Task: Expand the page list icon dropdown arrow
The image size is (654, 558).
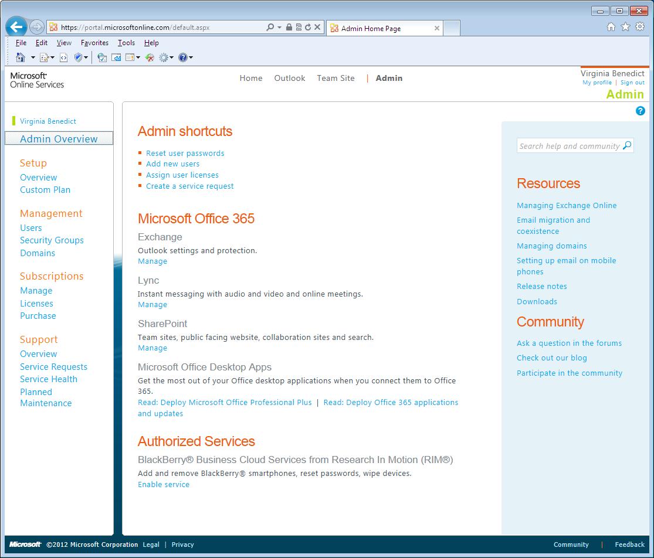Action: pyautogui.click(x=138, y=57)
